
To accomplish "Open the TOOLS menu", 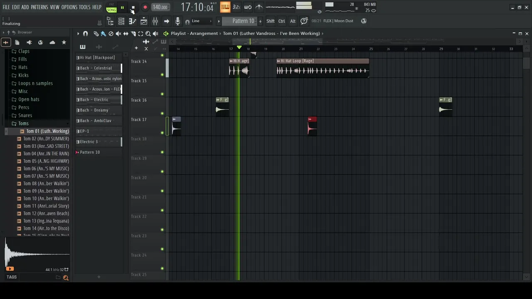I will [85, 7].
